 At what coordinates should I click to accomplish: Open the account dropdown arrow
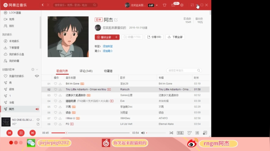(x=157, y=5)
